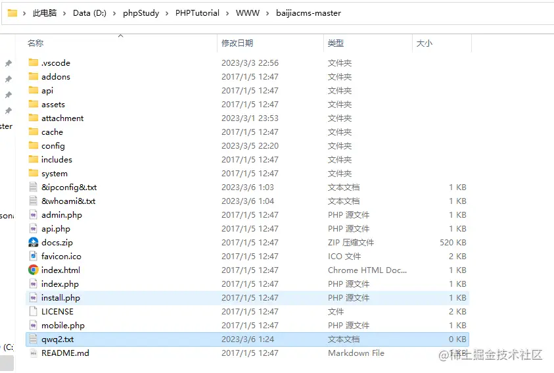This screenshot has height=373, width=554.
Task: Navigate to PHPTutorial in breadcrumb
Action: [x=197, y=13]
